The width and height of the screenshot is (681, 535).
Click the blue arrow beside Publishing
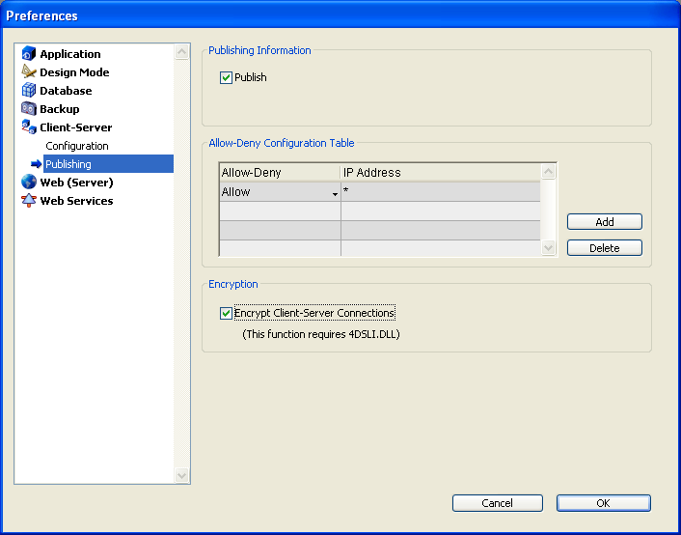point(37,164)
